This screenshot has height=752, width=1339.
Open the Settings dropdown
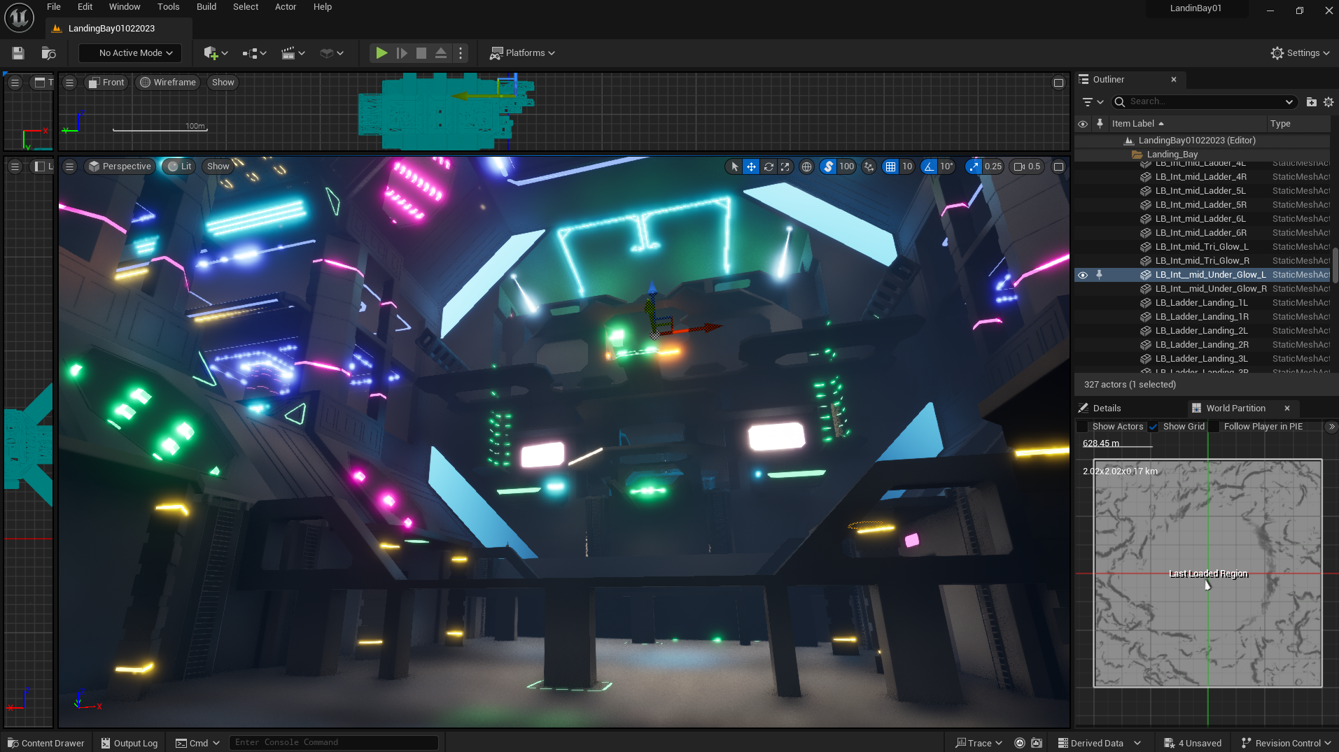(x=1300, y=53)
